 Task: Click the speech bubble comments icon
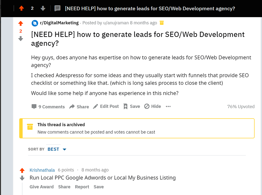(34, 106)
